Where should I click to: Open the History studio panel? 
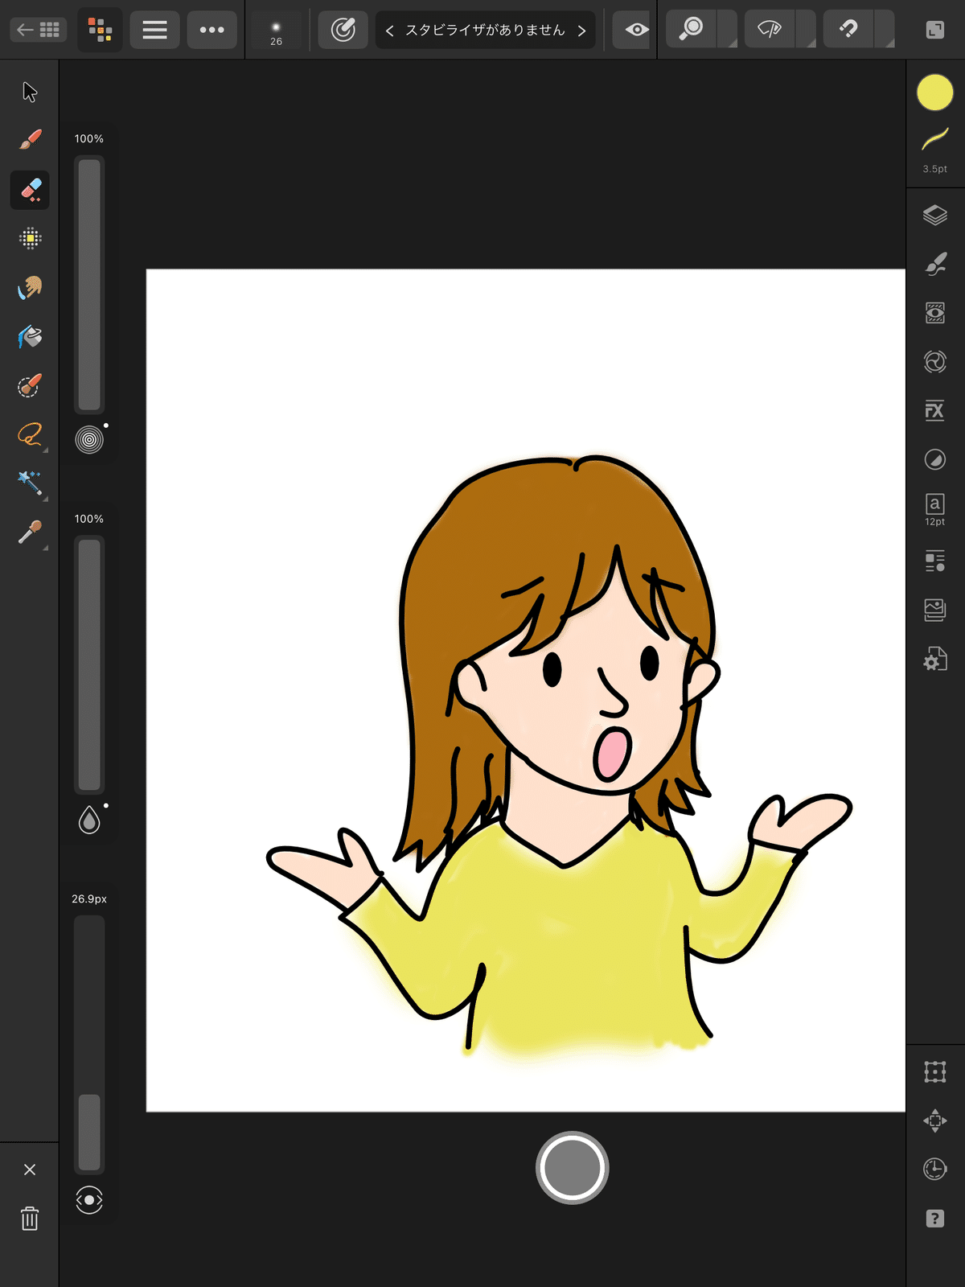coord(934,1169)
